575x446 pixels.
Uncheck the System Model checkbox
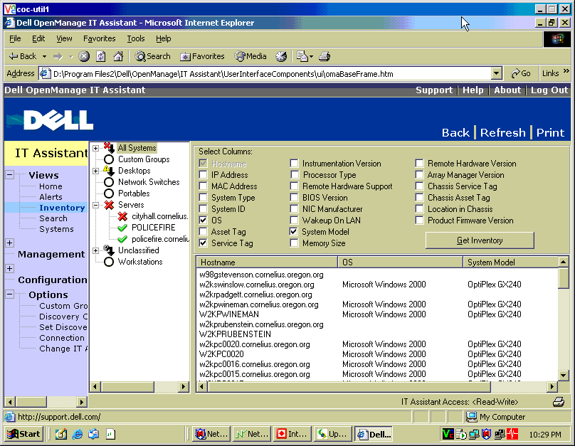click(293, 232)
